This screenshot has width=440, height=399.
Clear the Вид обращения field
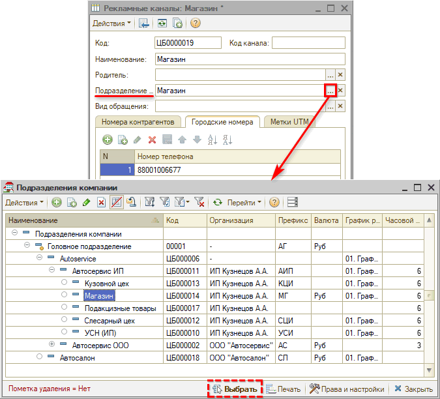(340, 106)
